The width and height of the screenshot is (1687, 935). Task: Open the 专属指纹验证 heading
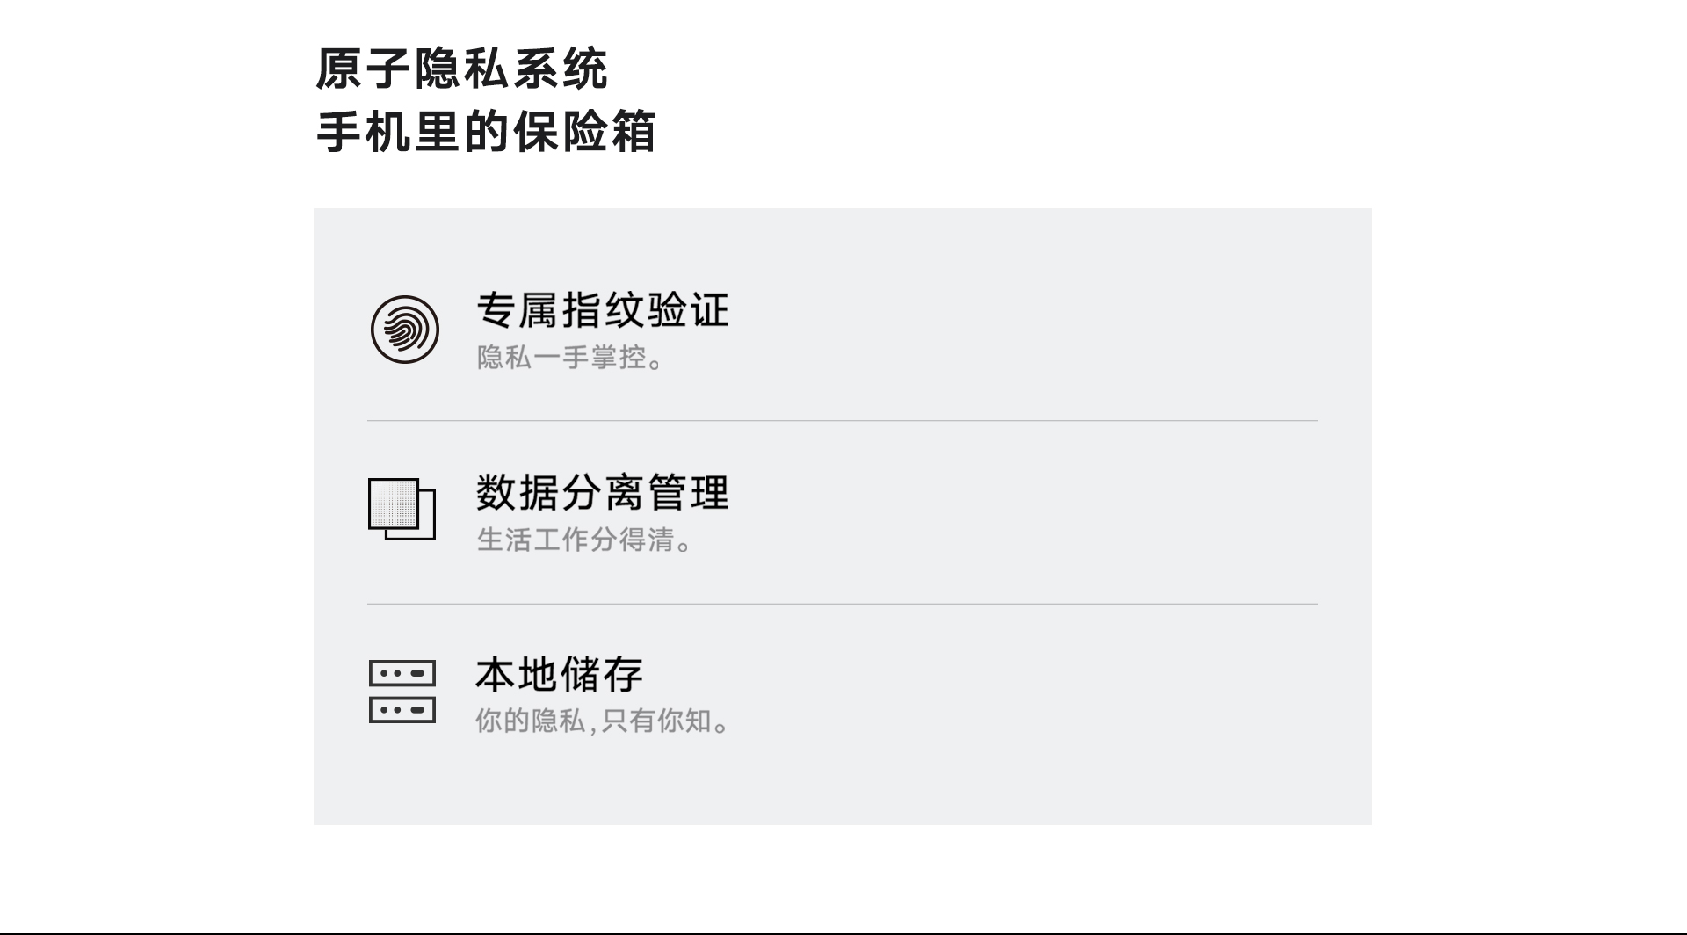603,310
